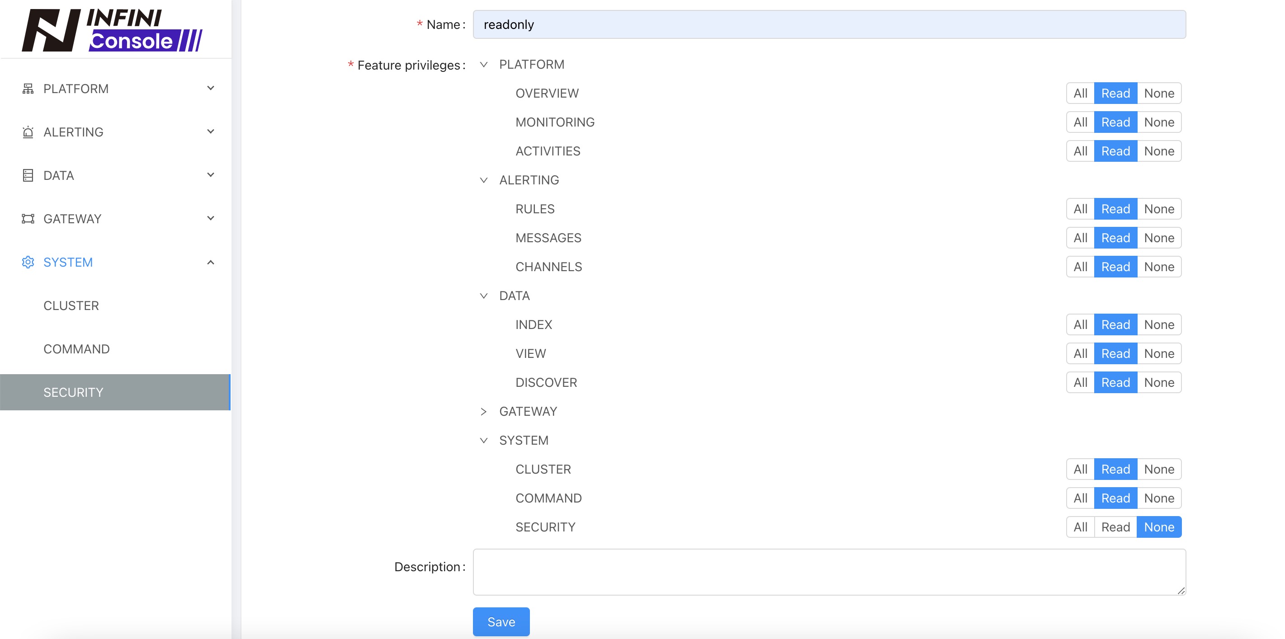
Task: Open the COMMAND page from the sidebar
Action: pyautogui.click(x=76, y=348)
